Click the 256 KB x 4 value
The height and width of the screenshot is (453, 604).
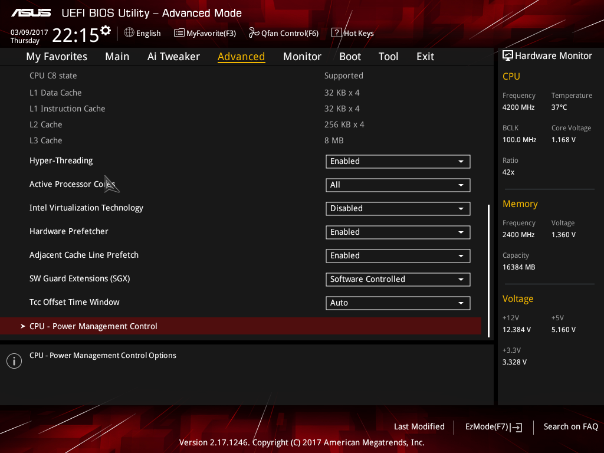(x=344, y=124)
